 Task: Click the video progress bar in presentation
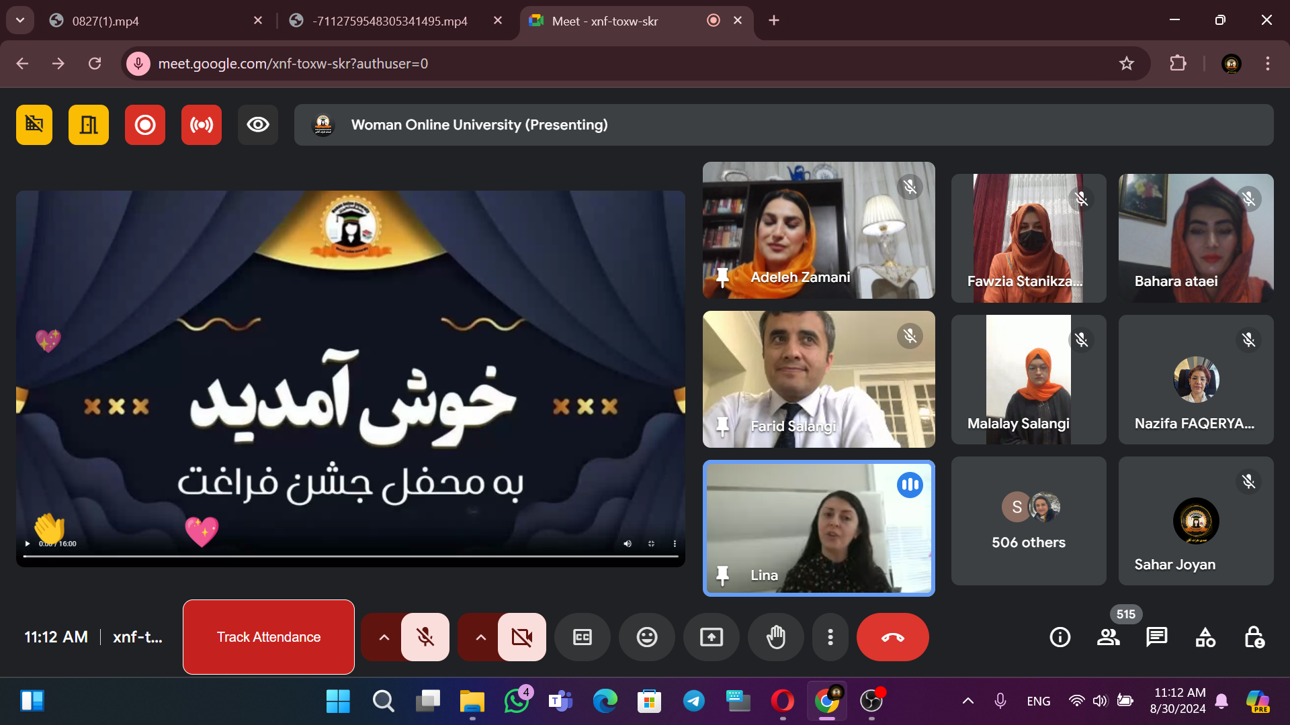349,557
